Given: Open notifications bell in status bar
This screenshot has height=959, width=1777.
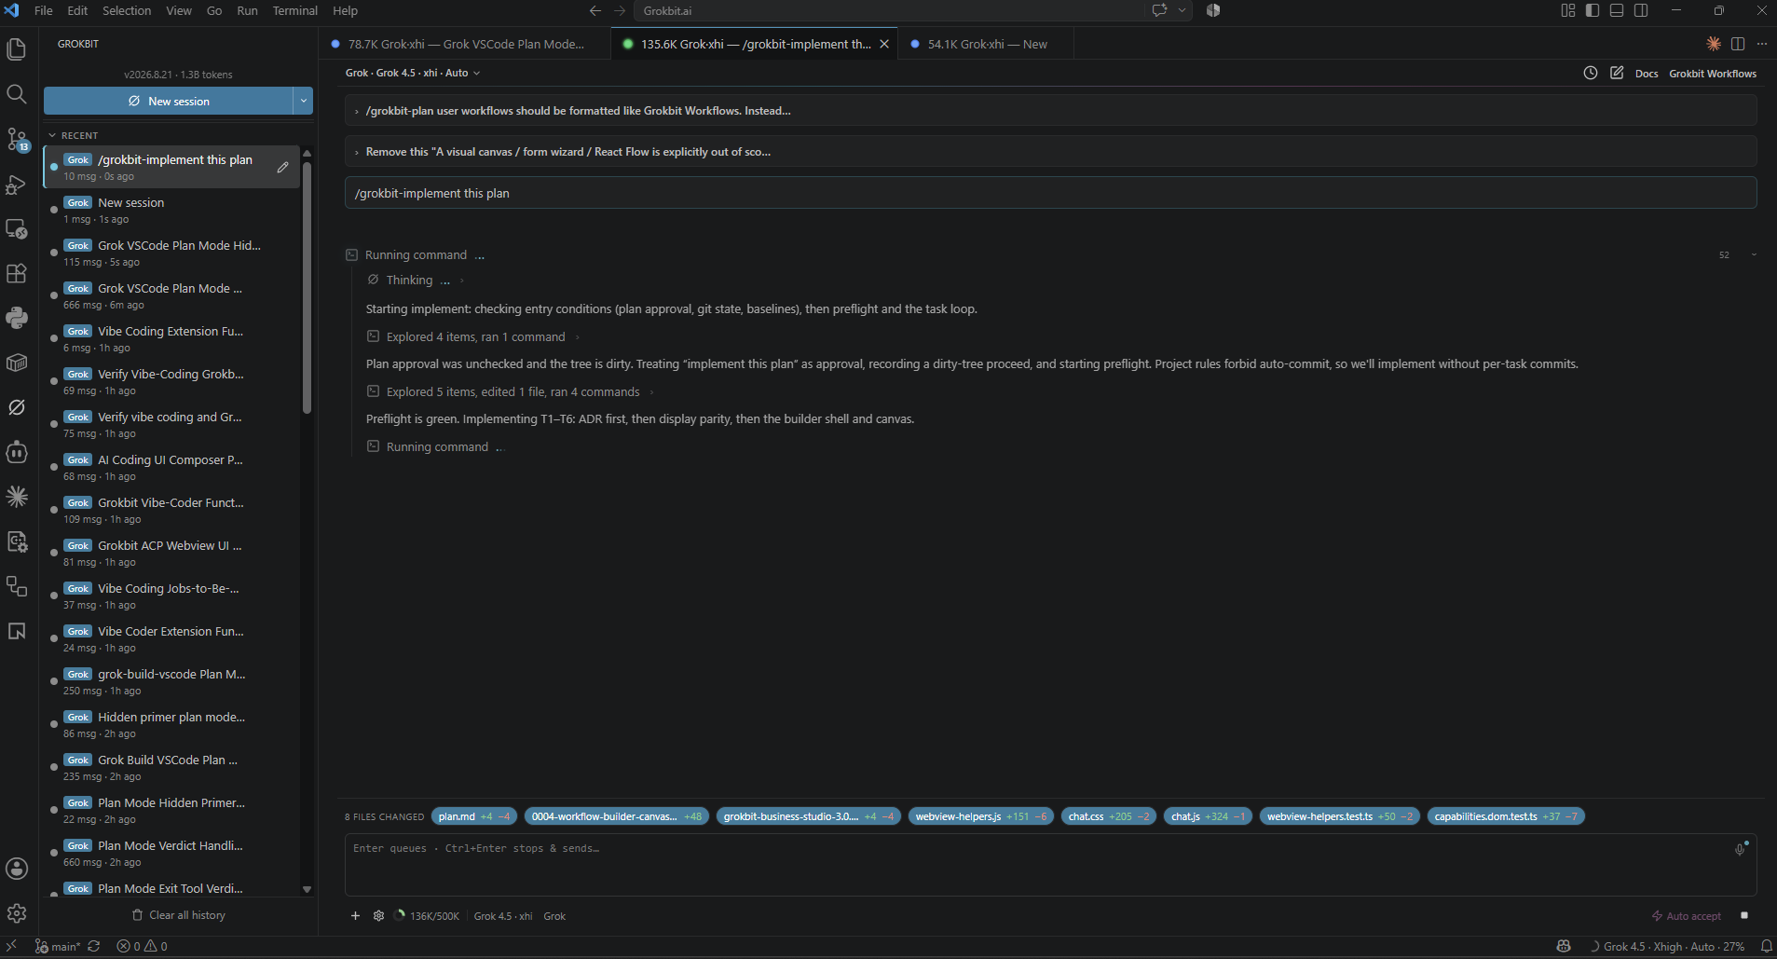Looking at the screenshot, I should [1766, 946].
